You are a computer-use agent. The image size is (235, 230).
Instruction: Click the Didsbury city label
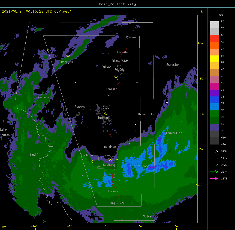click(104, 118)
